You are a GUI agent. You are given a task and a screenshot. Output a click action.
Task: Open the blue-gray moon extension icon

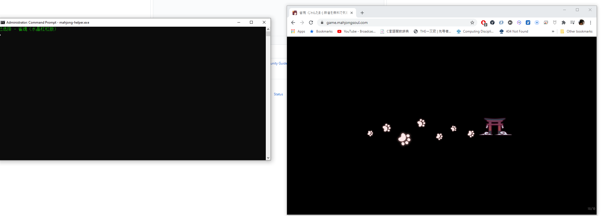[x=501, y=23]
